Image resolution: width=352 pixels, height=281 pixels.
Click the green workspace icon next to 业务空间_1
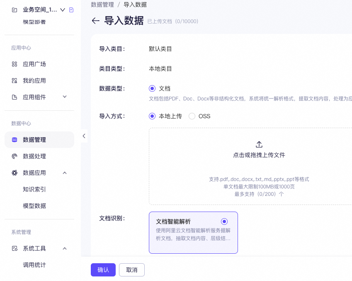(71, 9)
